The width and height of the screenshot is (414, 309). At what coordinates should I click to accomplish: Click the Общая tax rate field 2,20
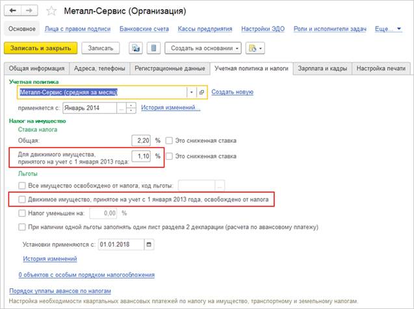[x=141, y=140]
